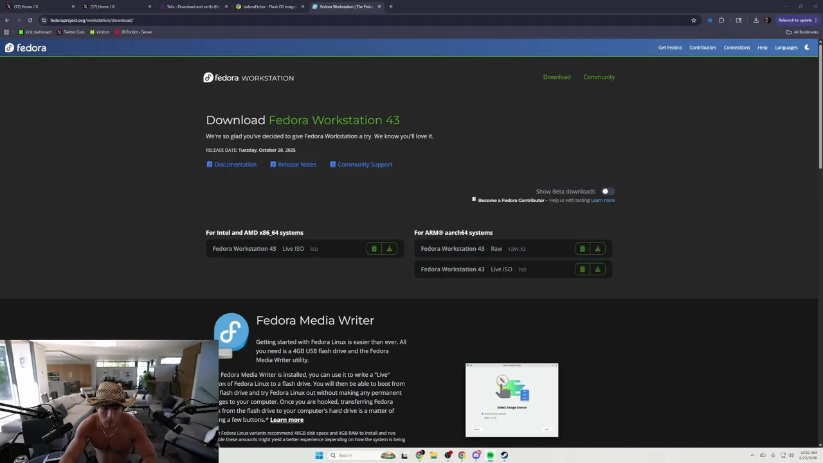Open the Release Notes link
The height and width of the screenshot is (463, 823).
(293, 165)
